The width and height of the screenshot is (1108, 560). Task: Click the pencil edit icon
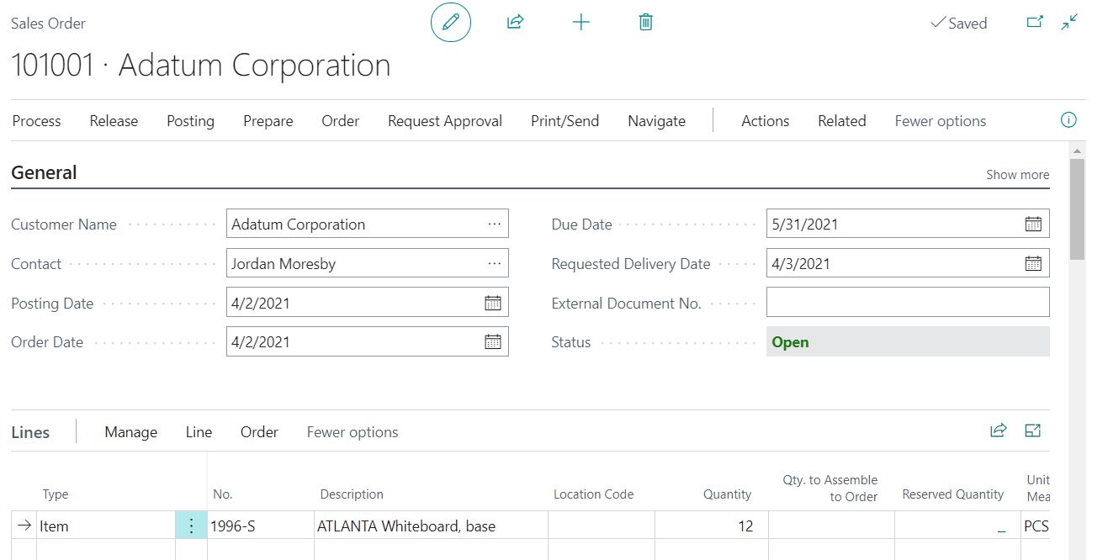(x=451, y=23)
